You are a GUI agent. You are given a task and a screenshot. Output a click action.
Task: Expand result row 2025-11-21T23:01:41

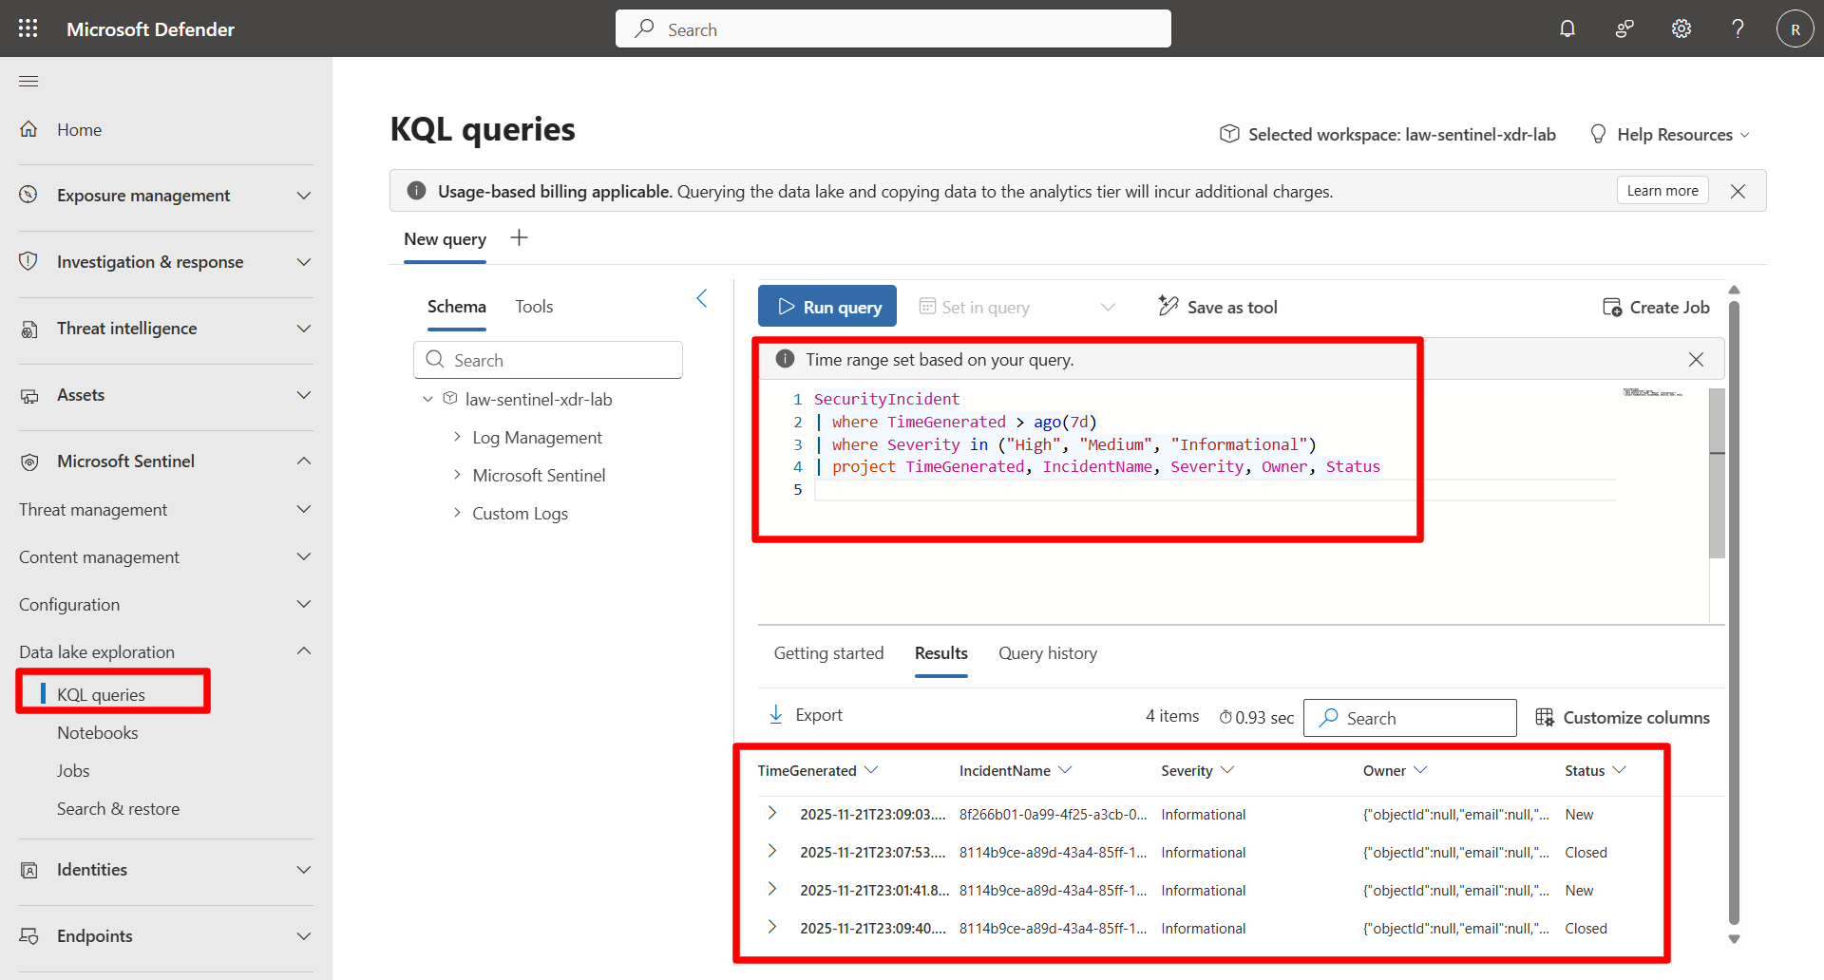772,889
